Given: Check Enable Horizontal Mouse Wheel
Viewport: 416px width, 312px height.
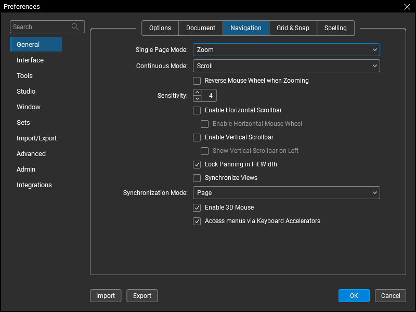Looking at the screenshot, I should (204, 124).
